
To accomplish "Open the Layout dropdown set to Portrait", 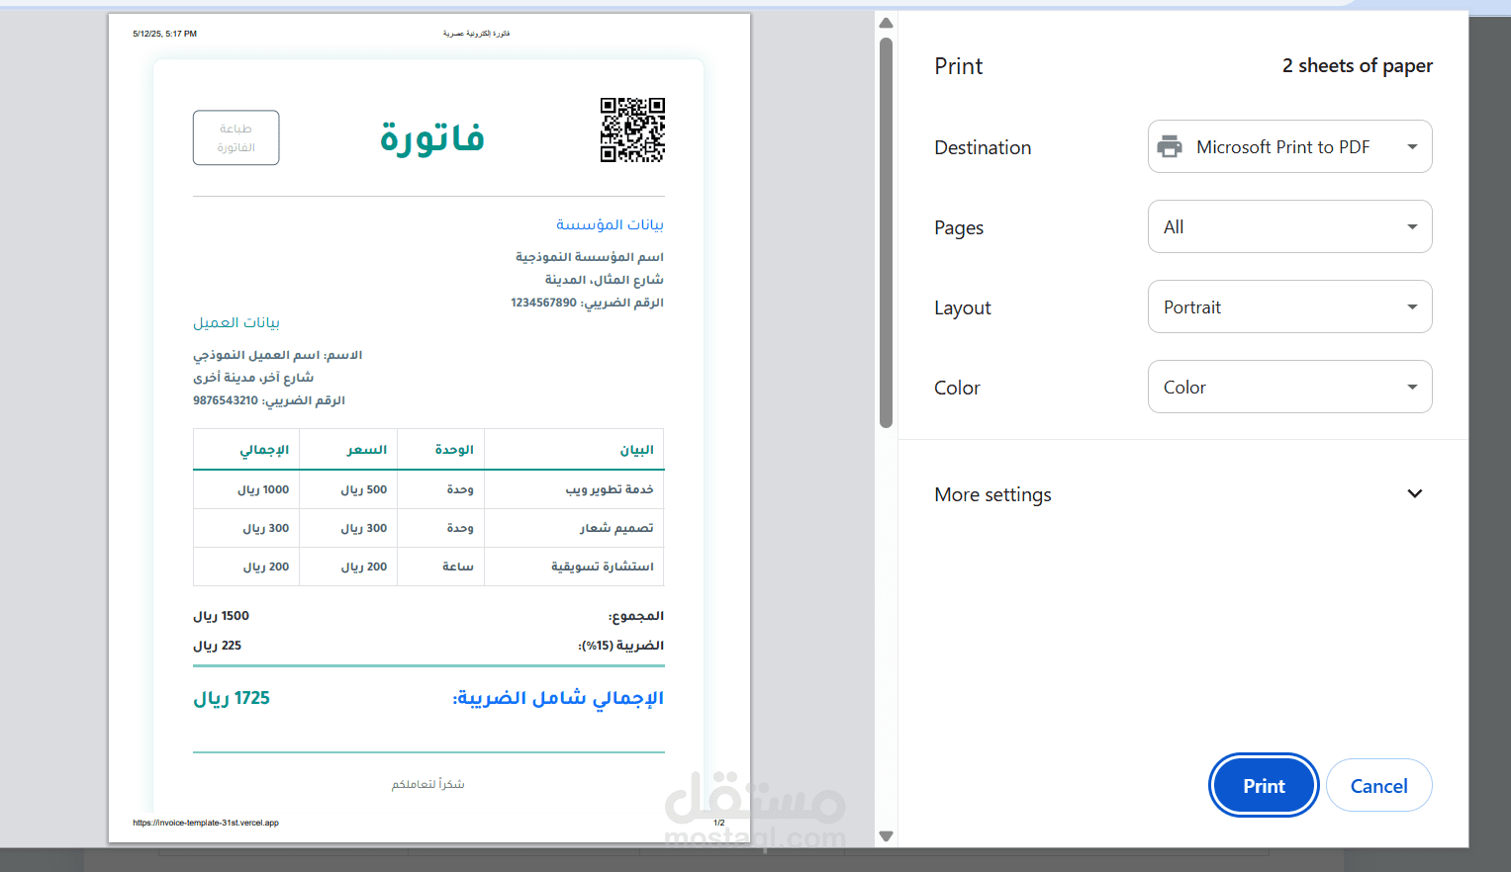I will (1289, 306).
